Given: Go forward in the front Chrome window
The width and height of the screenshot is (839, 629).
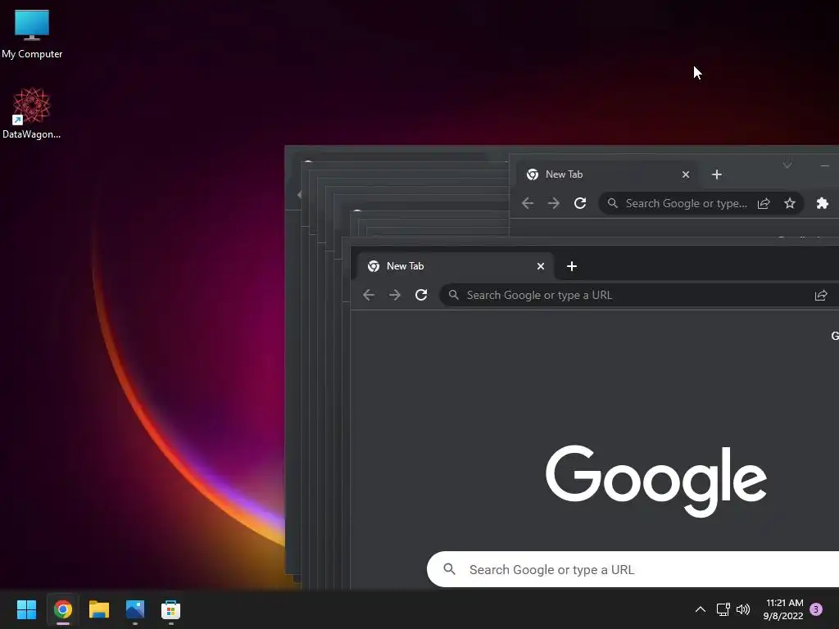Looking at the screenshot, I should (x=395, y=295).
